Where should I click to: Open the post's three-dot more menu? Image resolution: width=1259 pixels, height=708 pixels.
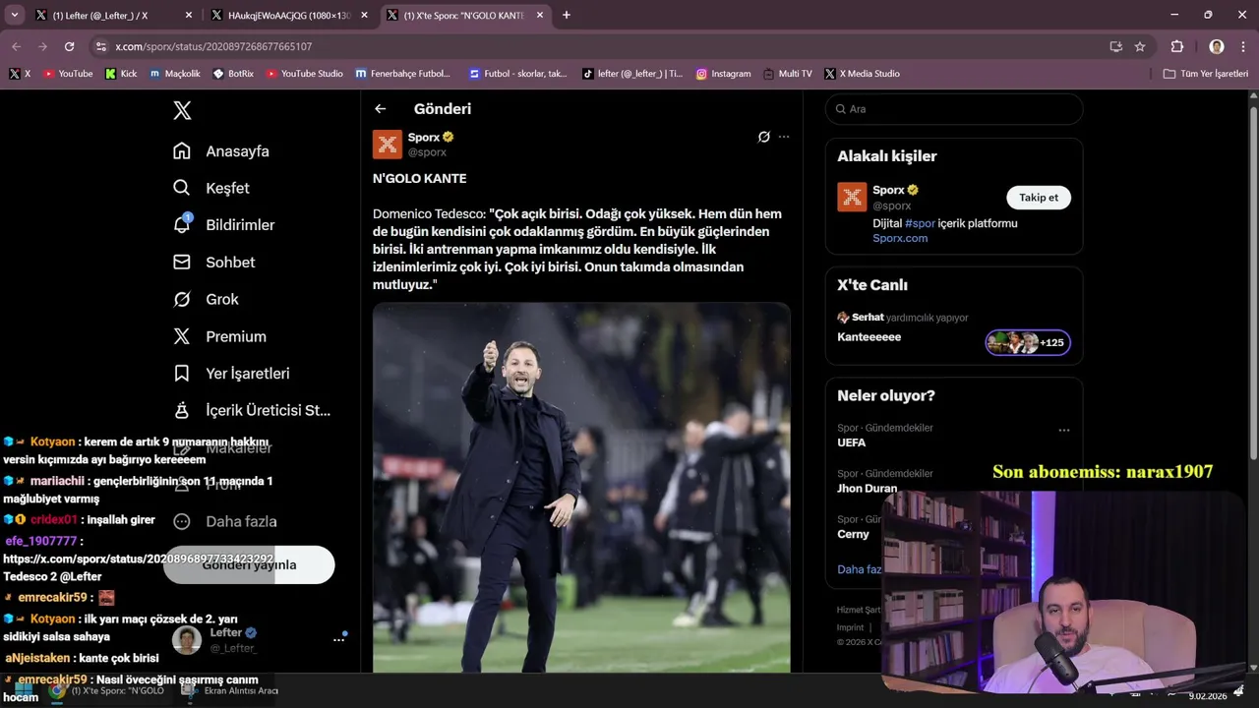[784, 137]
